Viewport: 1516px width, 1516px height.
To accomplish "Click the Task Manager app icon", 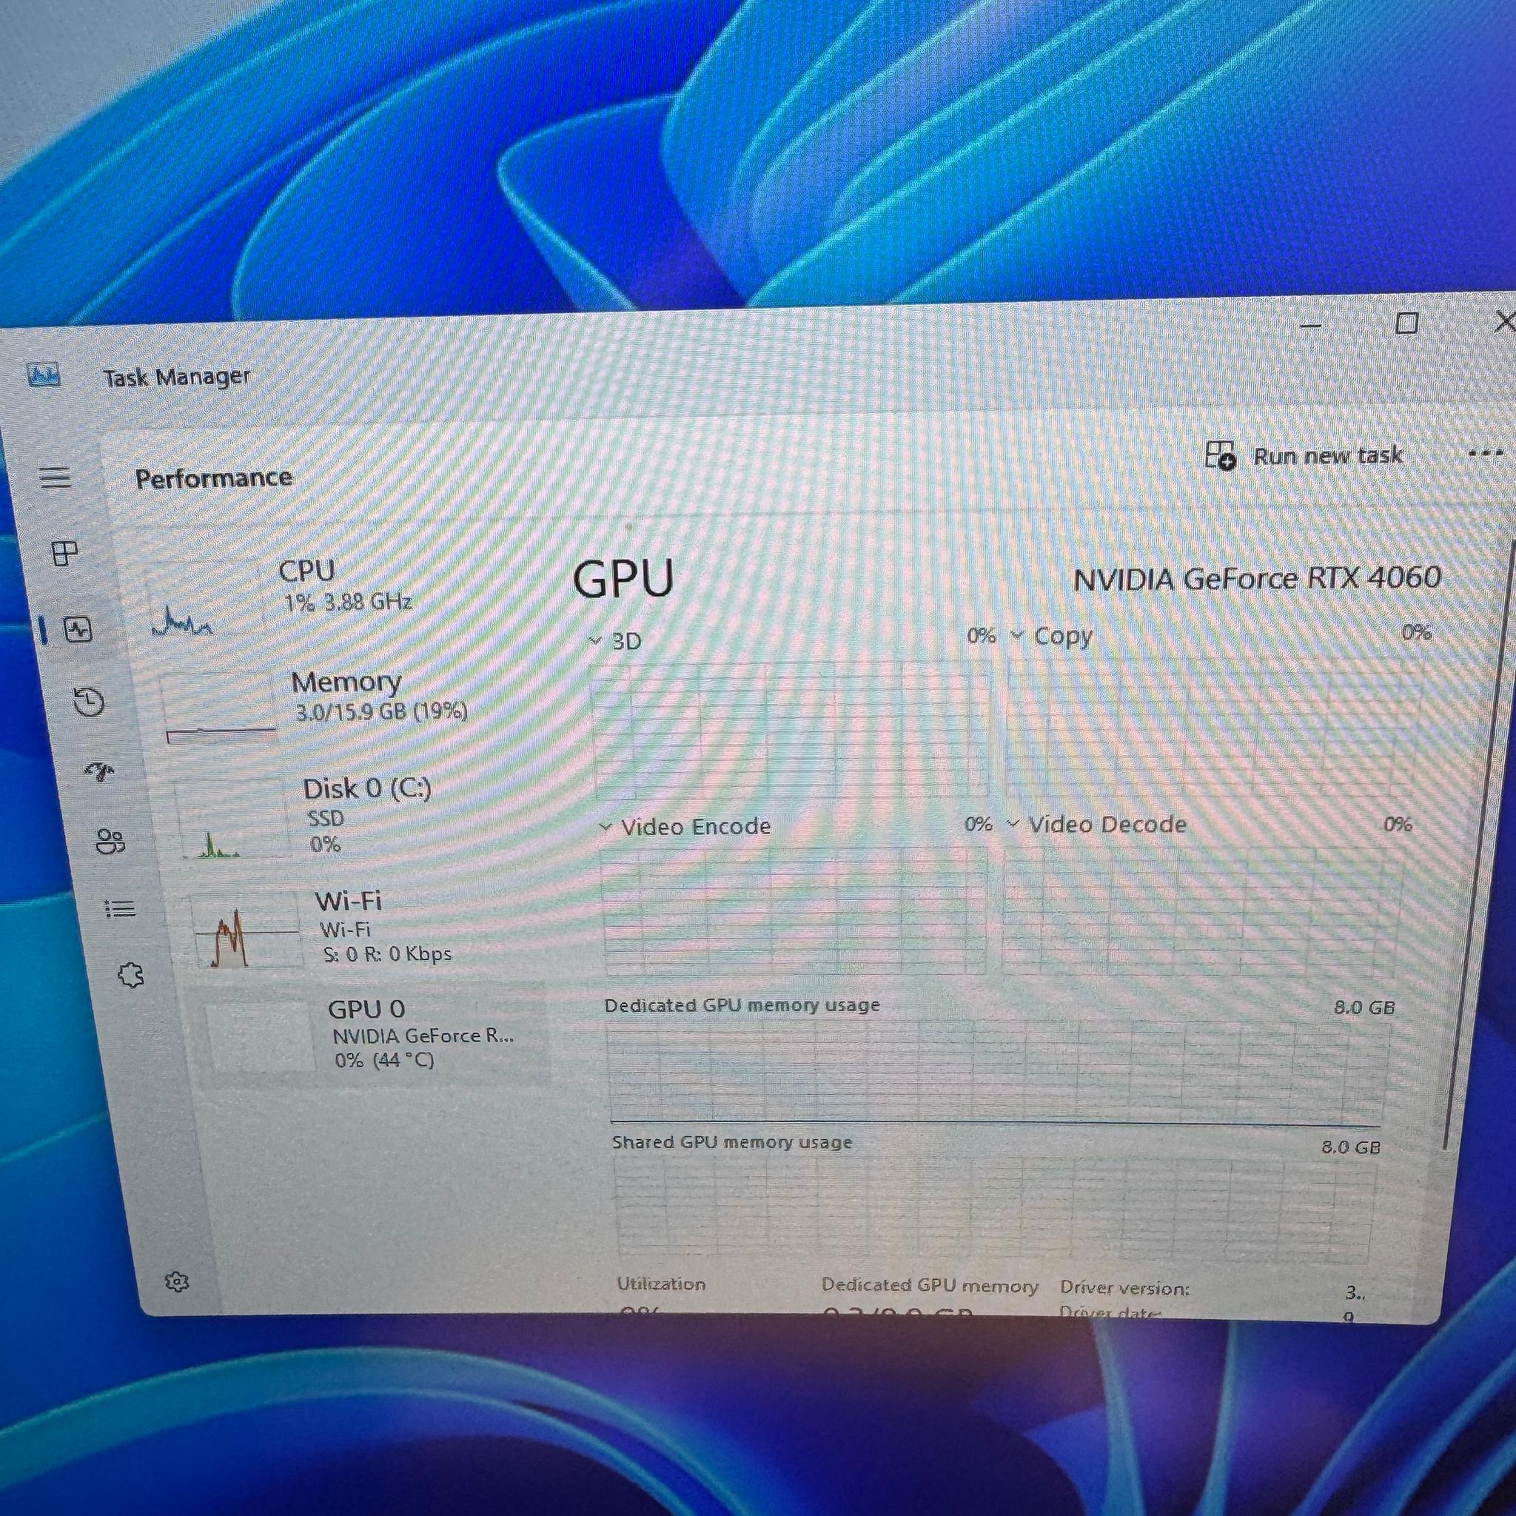I will [43, 375].
